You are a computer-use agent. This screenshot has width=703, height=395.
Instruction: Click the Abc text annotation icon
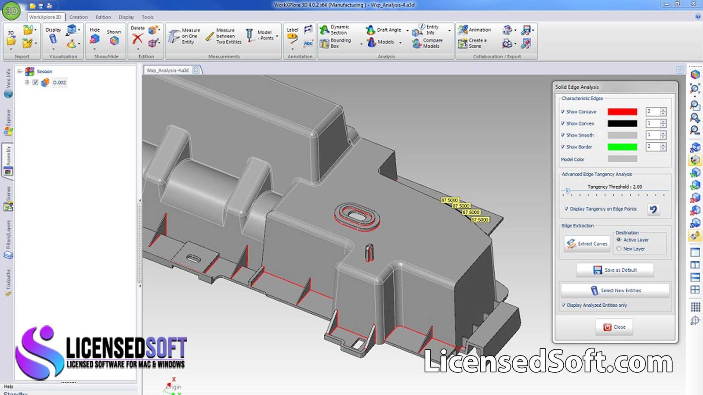[x=308, y=43]
